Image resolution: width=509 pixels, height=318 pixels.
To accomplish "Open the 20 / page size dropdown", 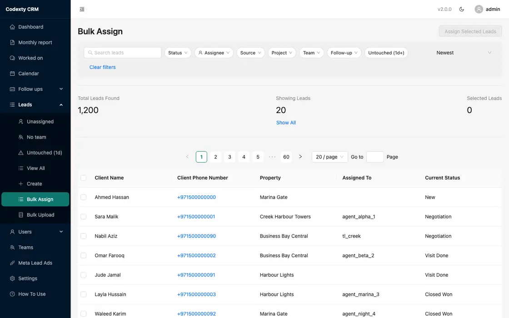I will (x=329, y=157).
